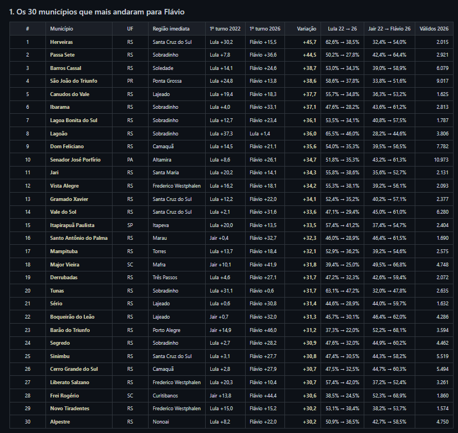Click the "+45,7" variation value
458x433 pixels.
[x=309, y=42]
